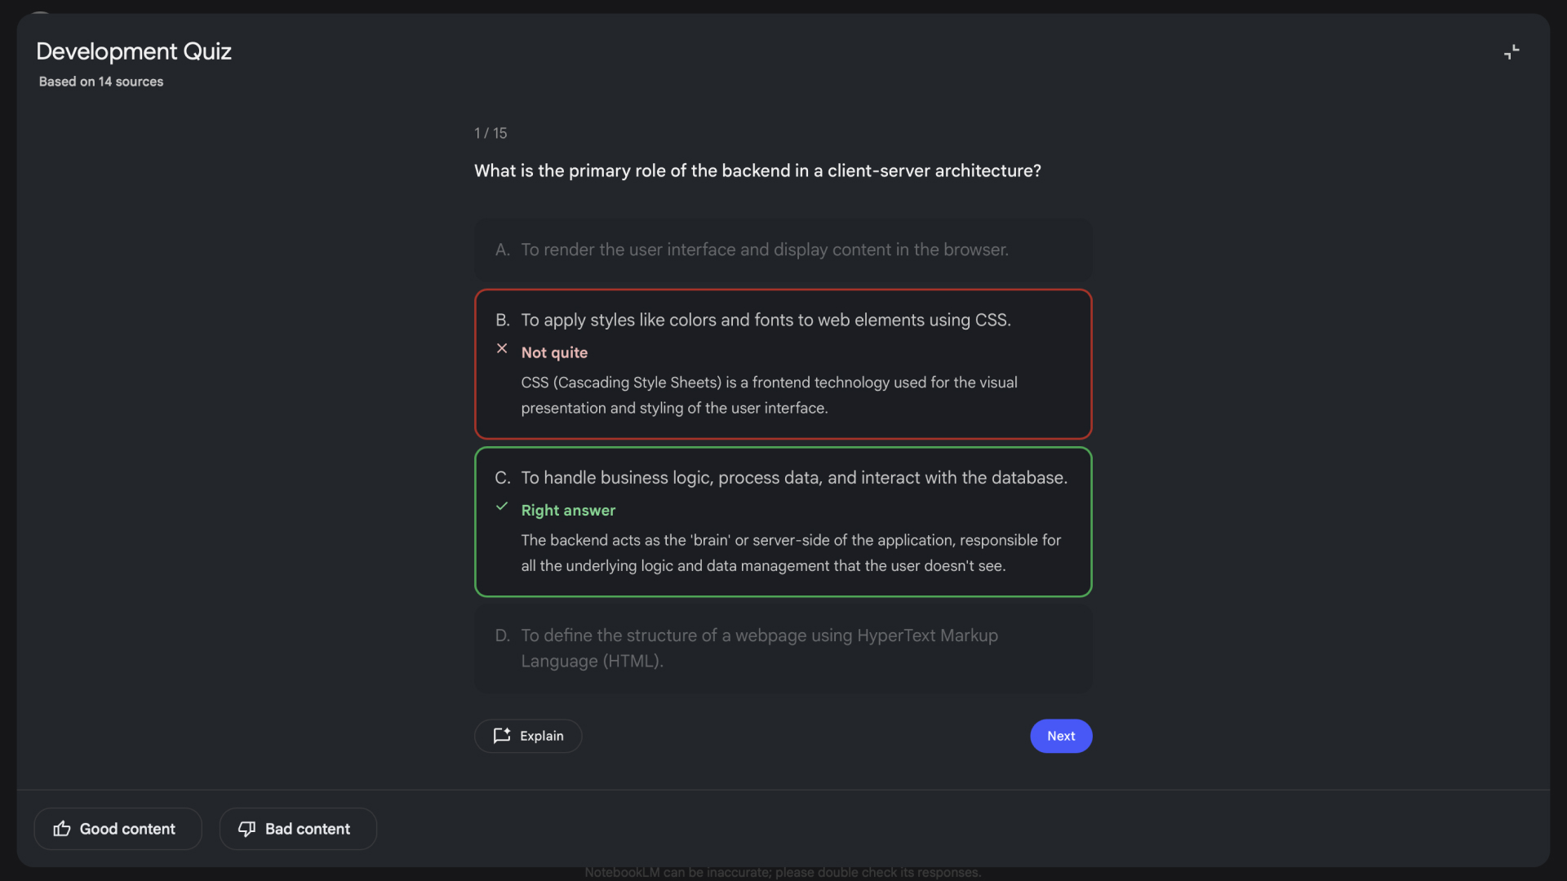The height and width of the screenshot is (881, 1567).
Task: Click the Development Quiz heading
Action: tap(133, 51)
